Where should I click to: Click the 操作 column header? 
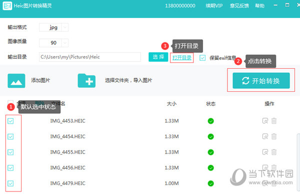pos(269,104)
